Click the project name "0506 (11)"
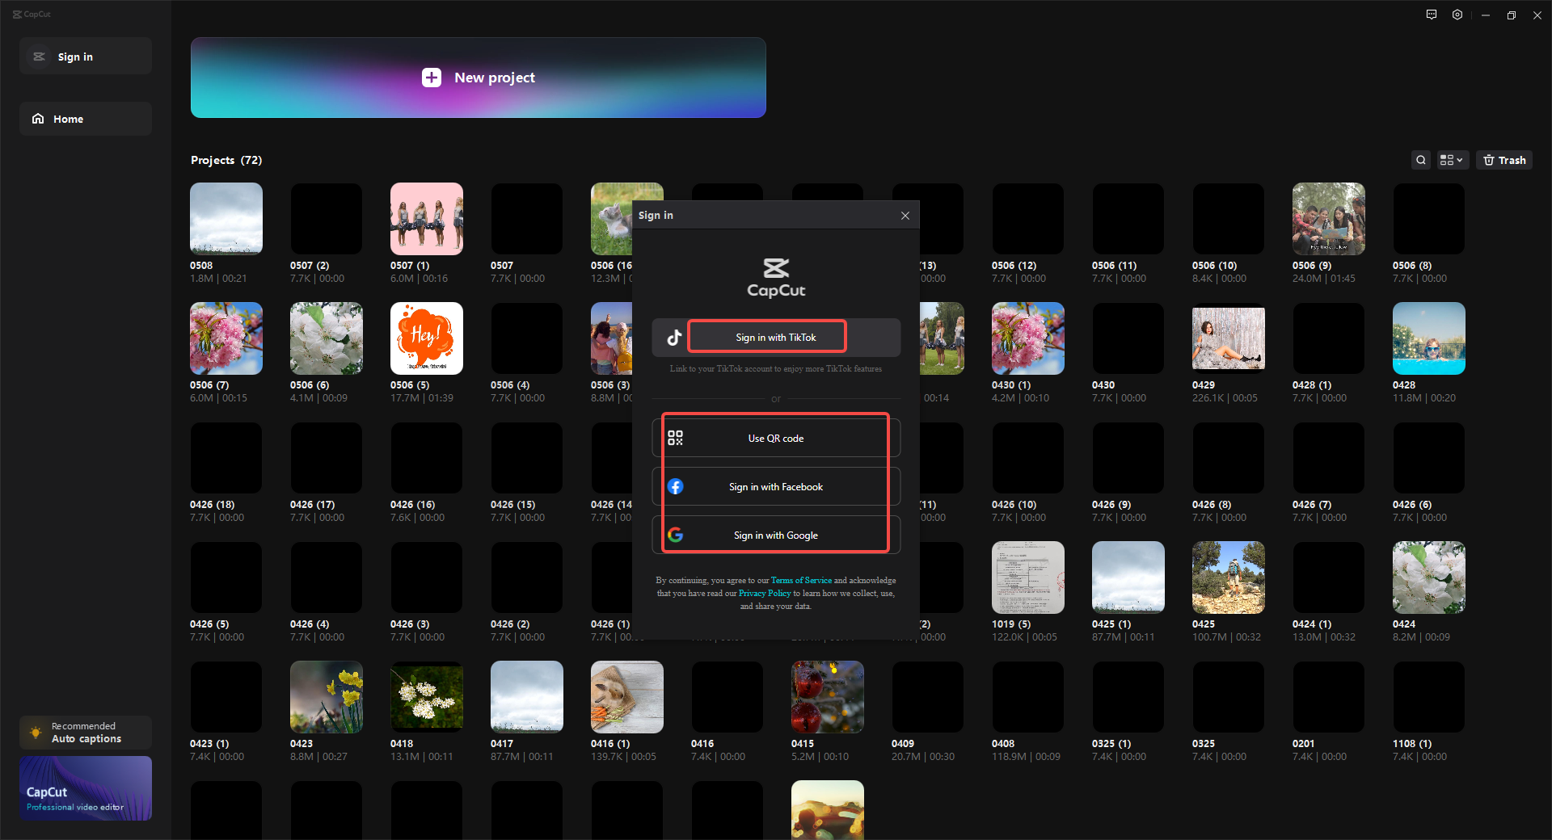The width and height of the screenshot is (1552, 840). click(1114, 265)
